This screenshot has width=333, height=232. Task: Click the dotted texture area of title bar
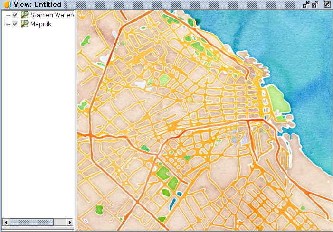click(181, 4)
